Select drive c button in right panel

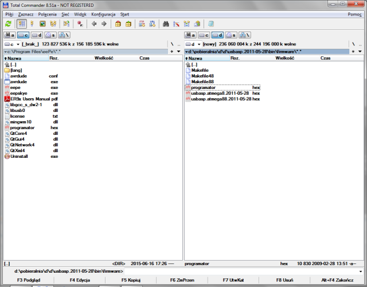204,35
